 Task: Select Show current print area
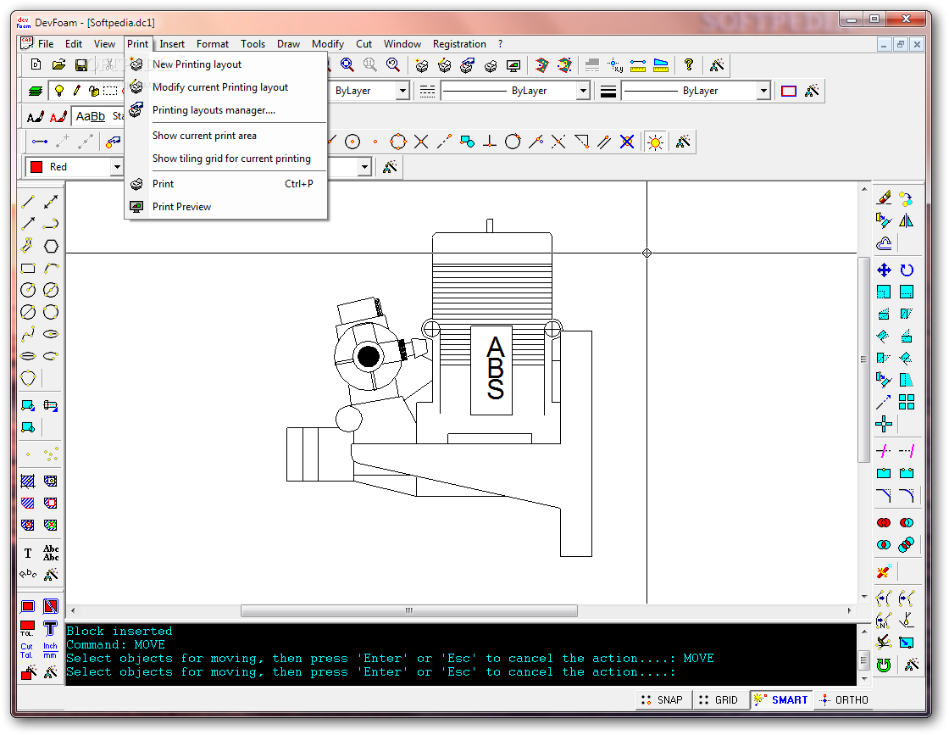[225, 136]
